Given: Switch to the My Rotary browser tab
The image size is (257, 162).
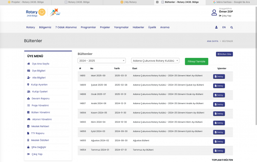Looking at the screenshot, I should click(128, 2).
